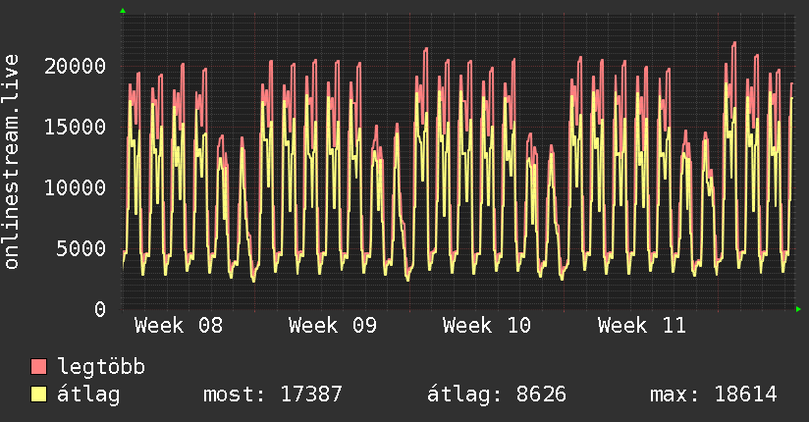The width and height of the screenshot is (809, 422).
Task: Click the átlag: 8626 statistic
Action: (497, 395)
